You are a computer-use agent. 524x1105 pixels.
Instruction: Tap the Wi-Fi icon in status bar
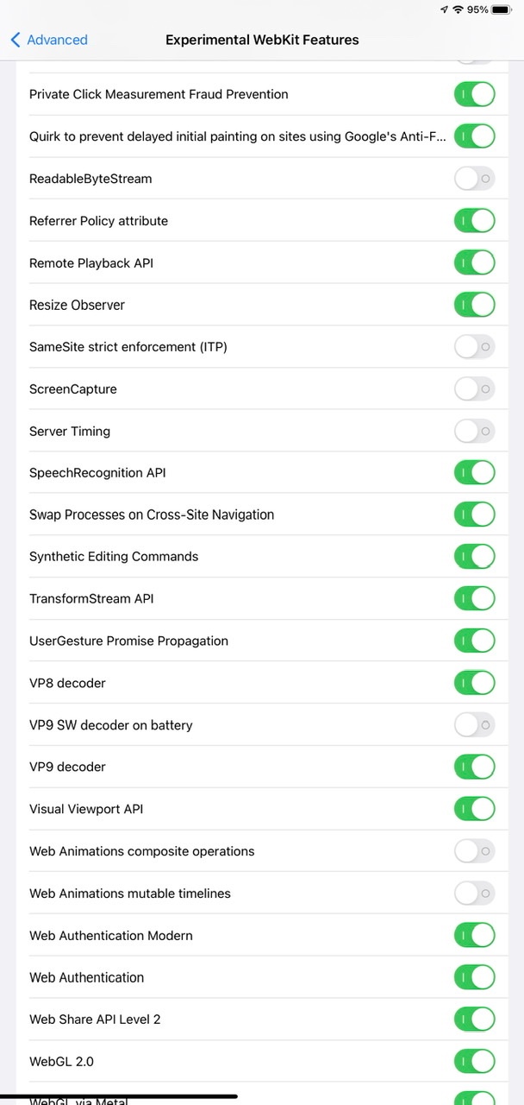coord(458,9)
